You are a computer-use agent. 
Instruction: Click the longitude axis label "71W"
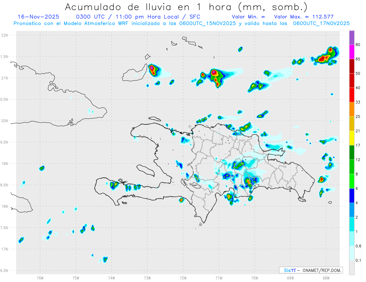point(219,278)
